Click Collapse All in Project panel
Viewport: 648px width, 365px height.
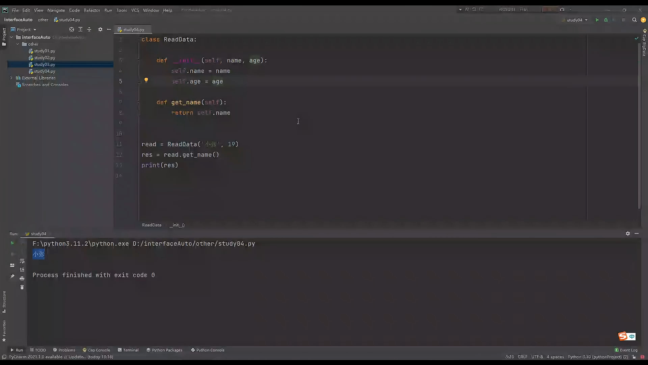point(89,29)
